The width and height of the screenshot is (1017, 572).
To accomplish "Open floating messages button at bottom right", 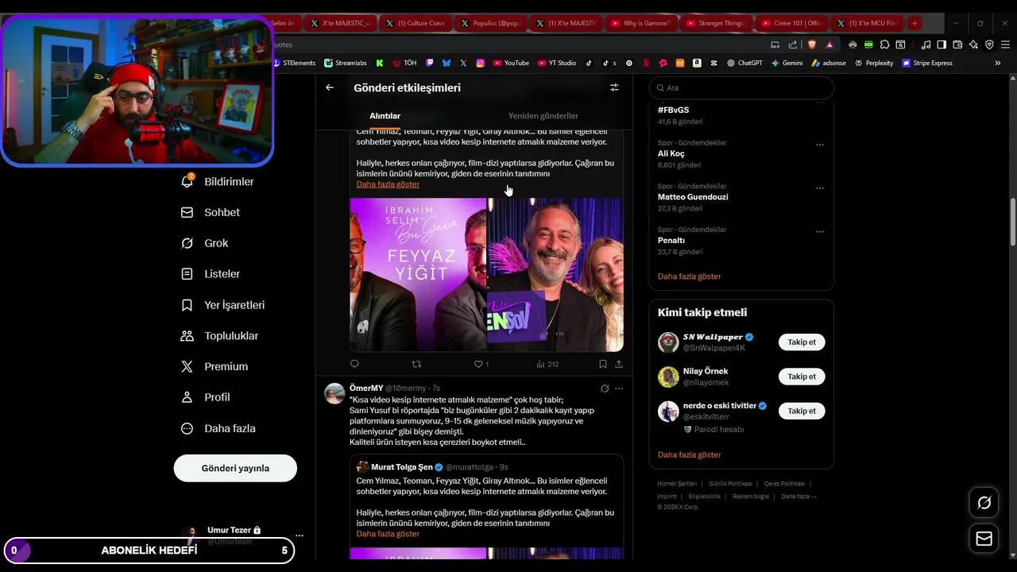I will coord(984,539).
